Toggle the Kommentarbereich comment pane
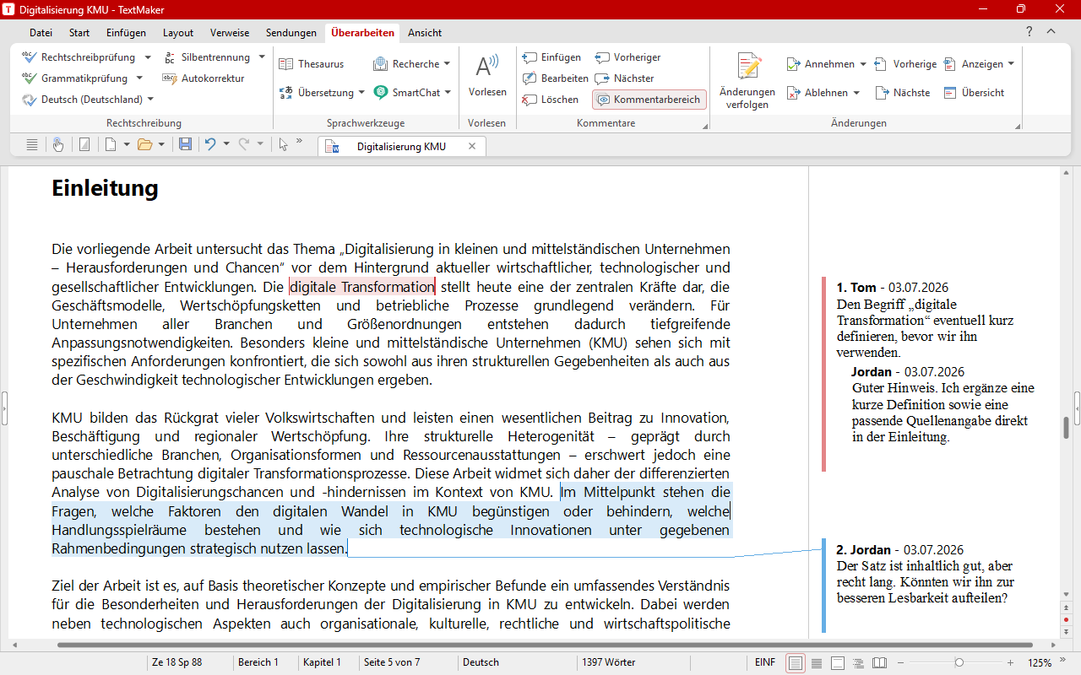This screenshot has height=675, width=1081. point(649,100)
